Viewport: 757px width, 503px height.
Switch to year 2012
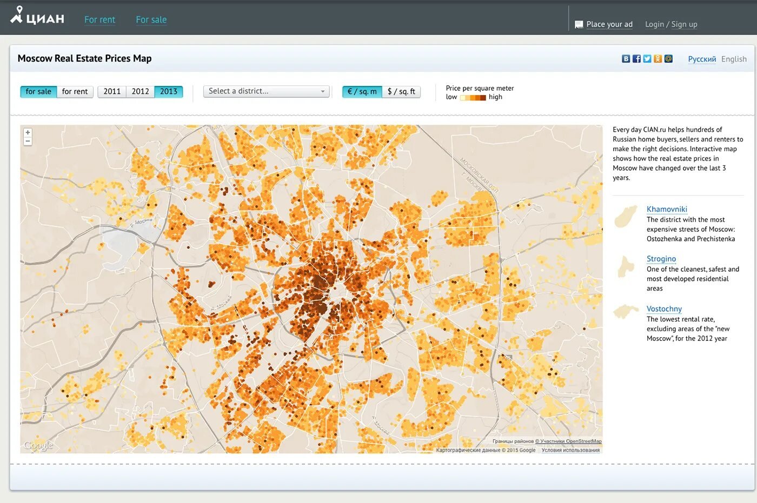[x=141, y=91]
